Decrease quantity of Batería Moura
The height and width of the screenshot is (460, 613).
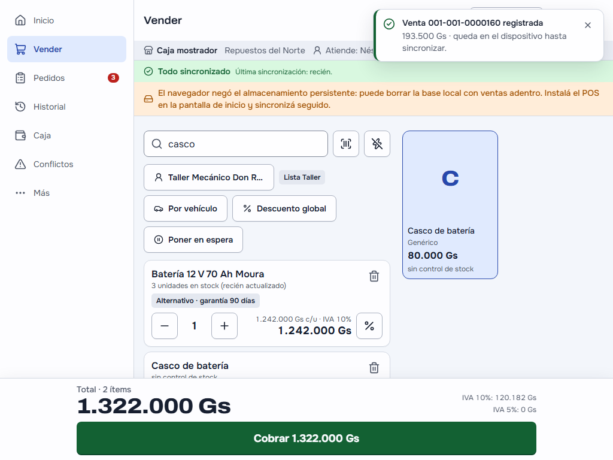165,326
